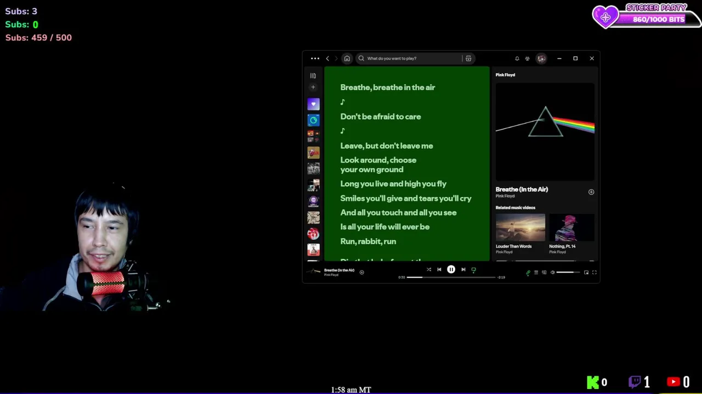Jump to lyric 'Smiles you'll give and tears you'll cry'

coord(406,199)
